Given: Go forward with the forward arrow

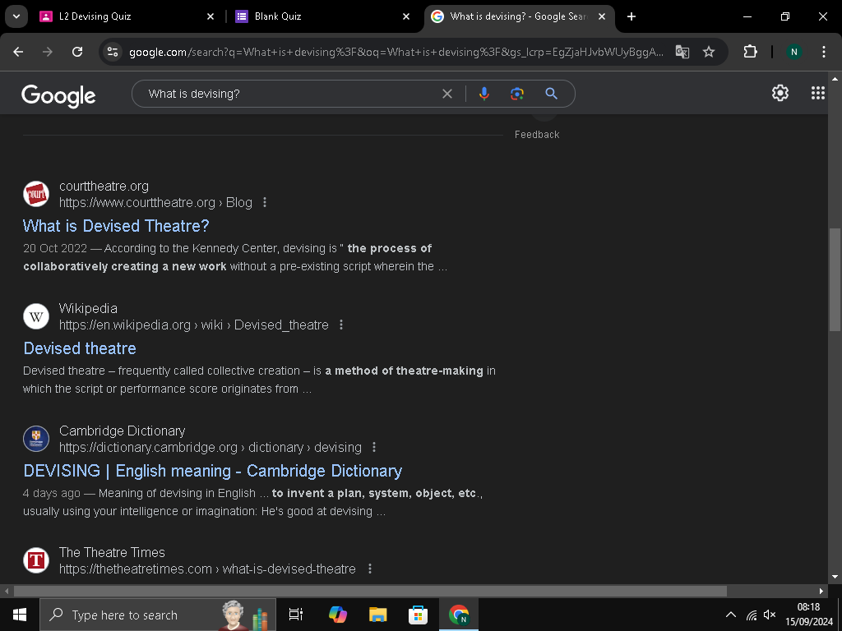Looking at the screenshot, I should [48, 52].
